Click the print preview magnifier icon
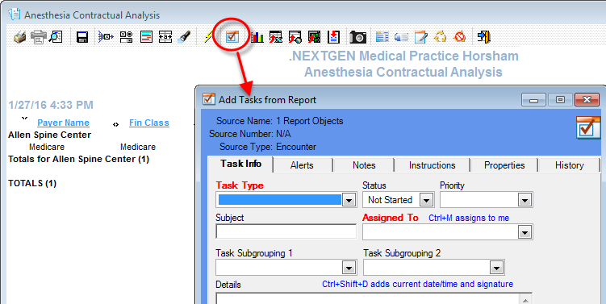The height and width of the screenshot is (304, 606). tap(56, 37)
